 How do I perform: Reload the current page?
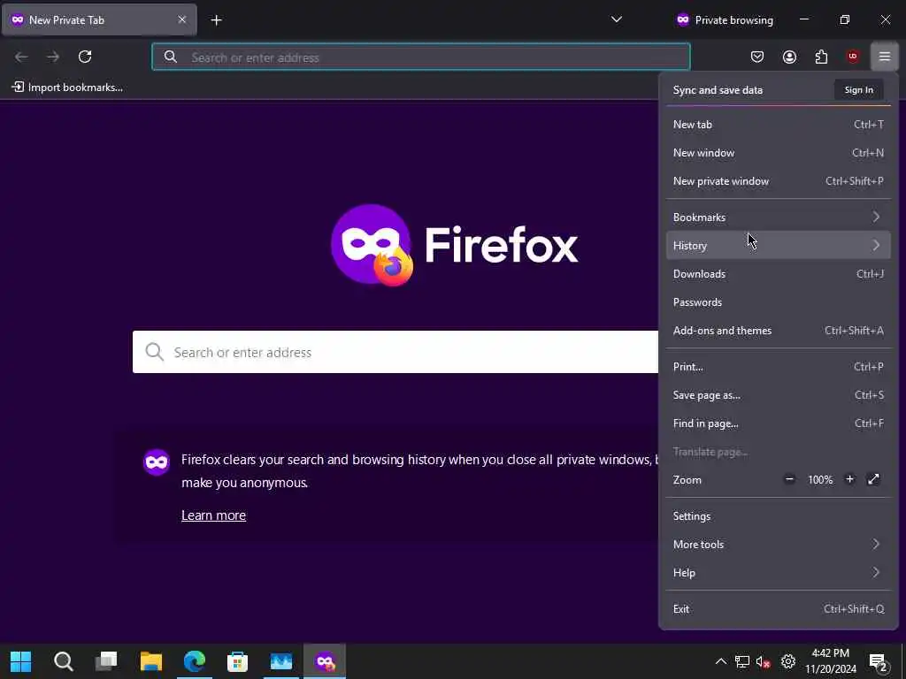click(85, 57)
